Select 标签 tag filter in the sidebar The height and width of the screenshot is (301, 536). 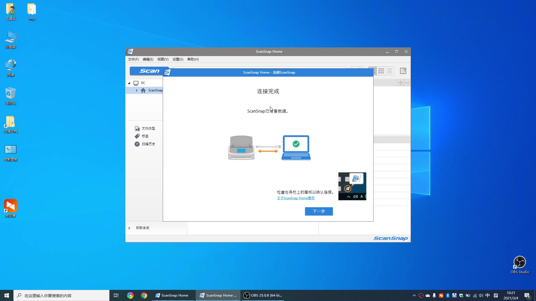[142, 136]
